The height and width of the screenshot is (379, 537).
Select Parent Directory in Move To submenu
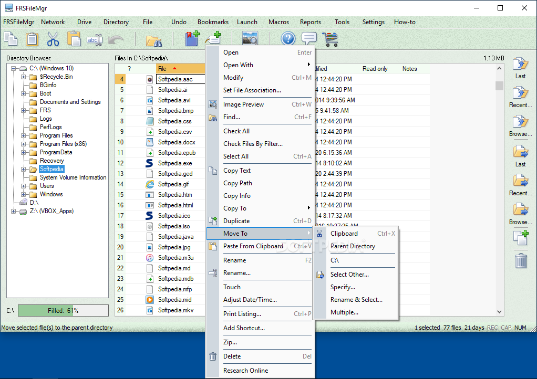point(356,246)
